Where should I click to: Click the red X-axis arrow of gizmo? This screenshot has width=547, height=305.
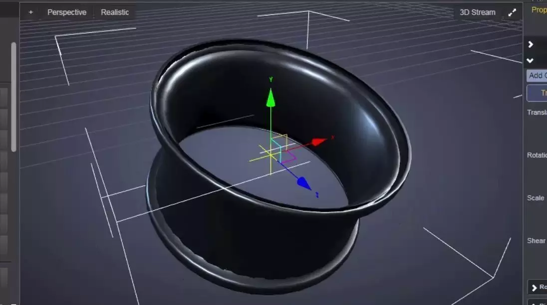coord(318,142)
